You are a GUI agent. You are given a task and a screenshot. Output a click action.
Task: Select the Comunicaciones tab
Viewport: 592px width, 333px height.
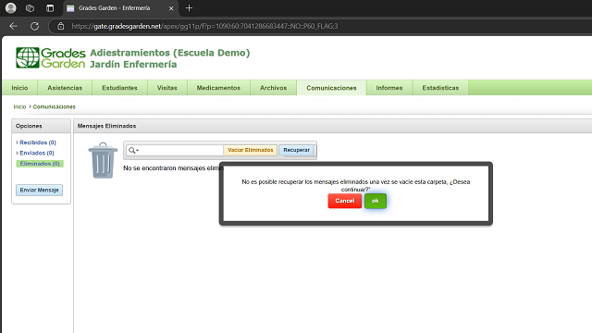331,88
